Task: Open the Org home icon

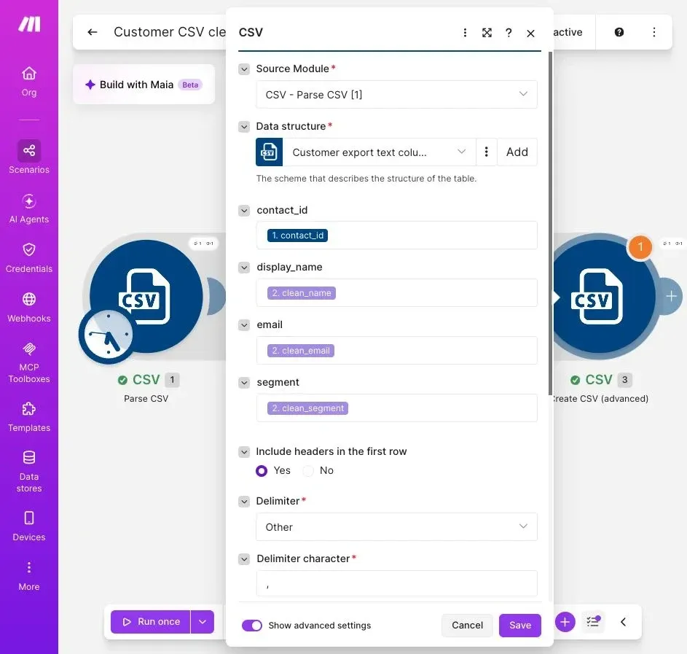Action: click(29, 73)
